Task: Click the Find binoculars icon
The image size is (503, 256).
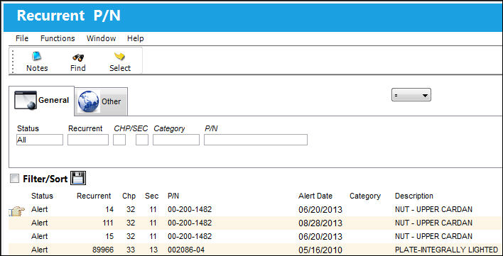Action: pos(78,57)
